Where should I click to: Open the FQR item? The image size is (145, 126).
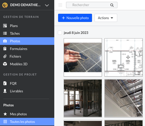(27, 83)
